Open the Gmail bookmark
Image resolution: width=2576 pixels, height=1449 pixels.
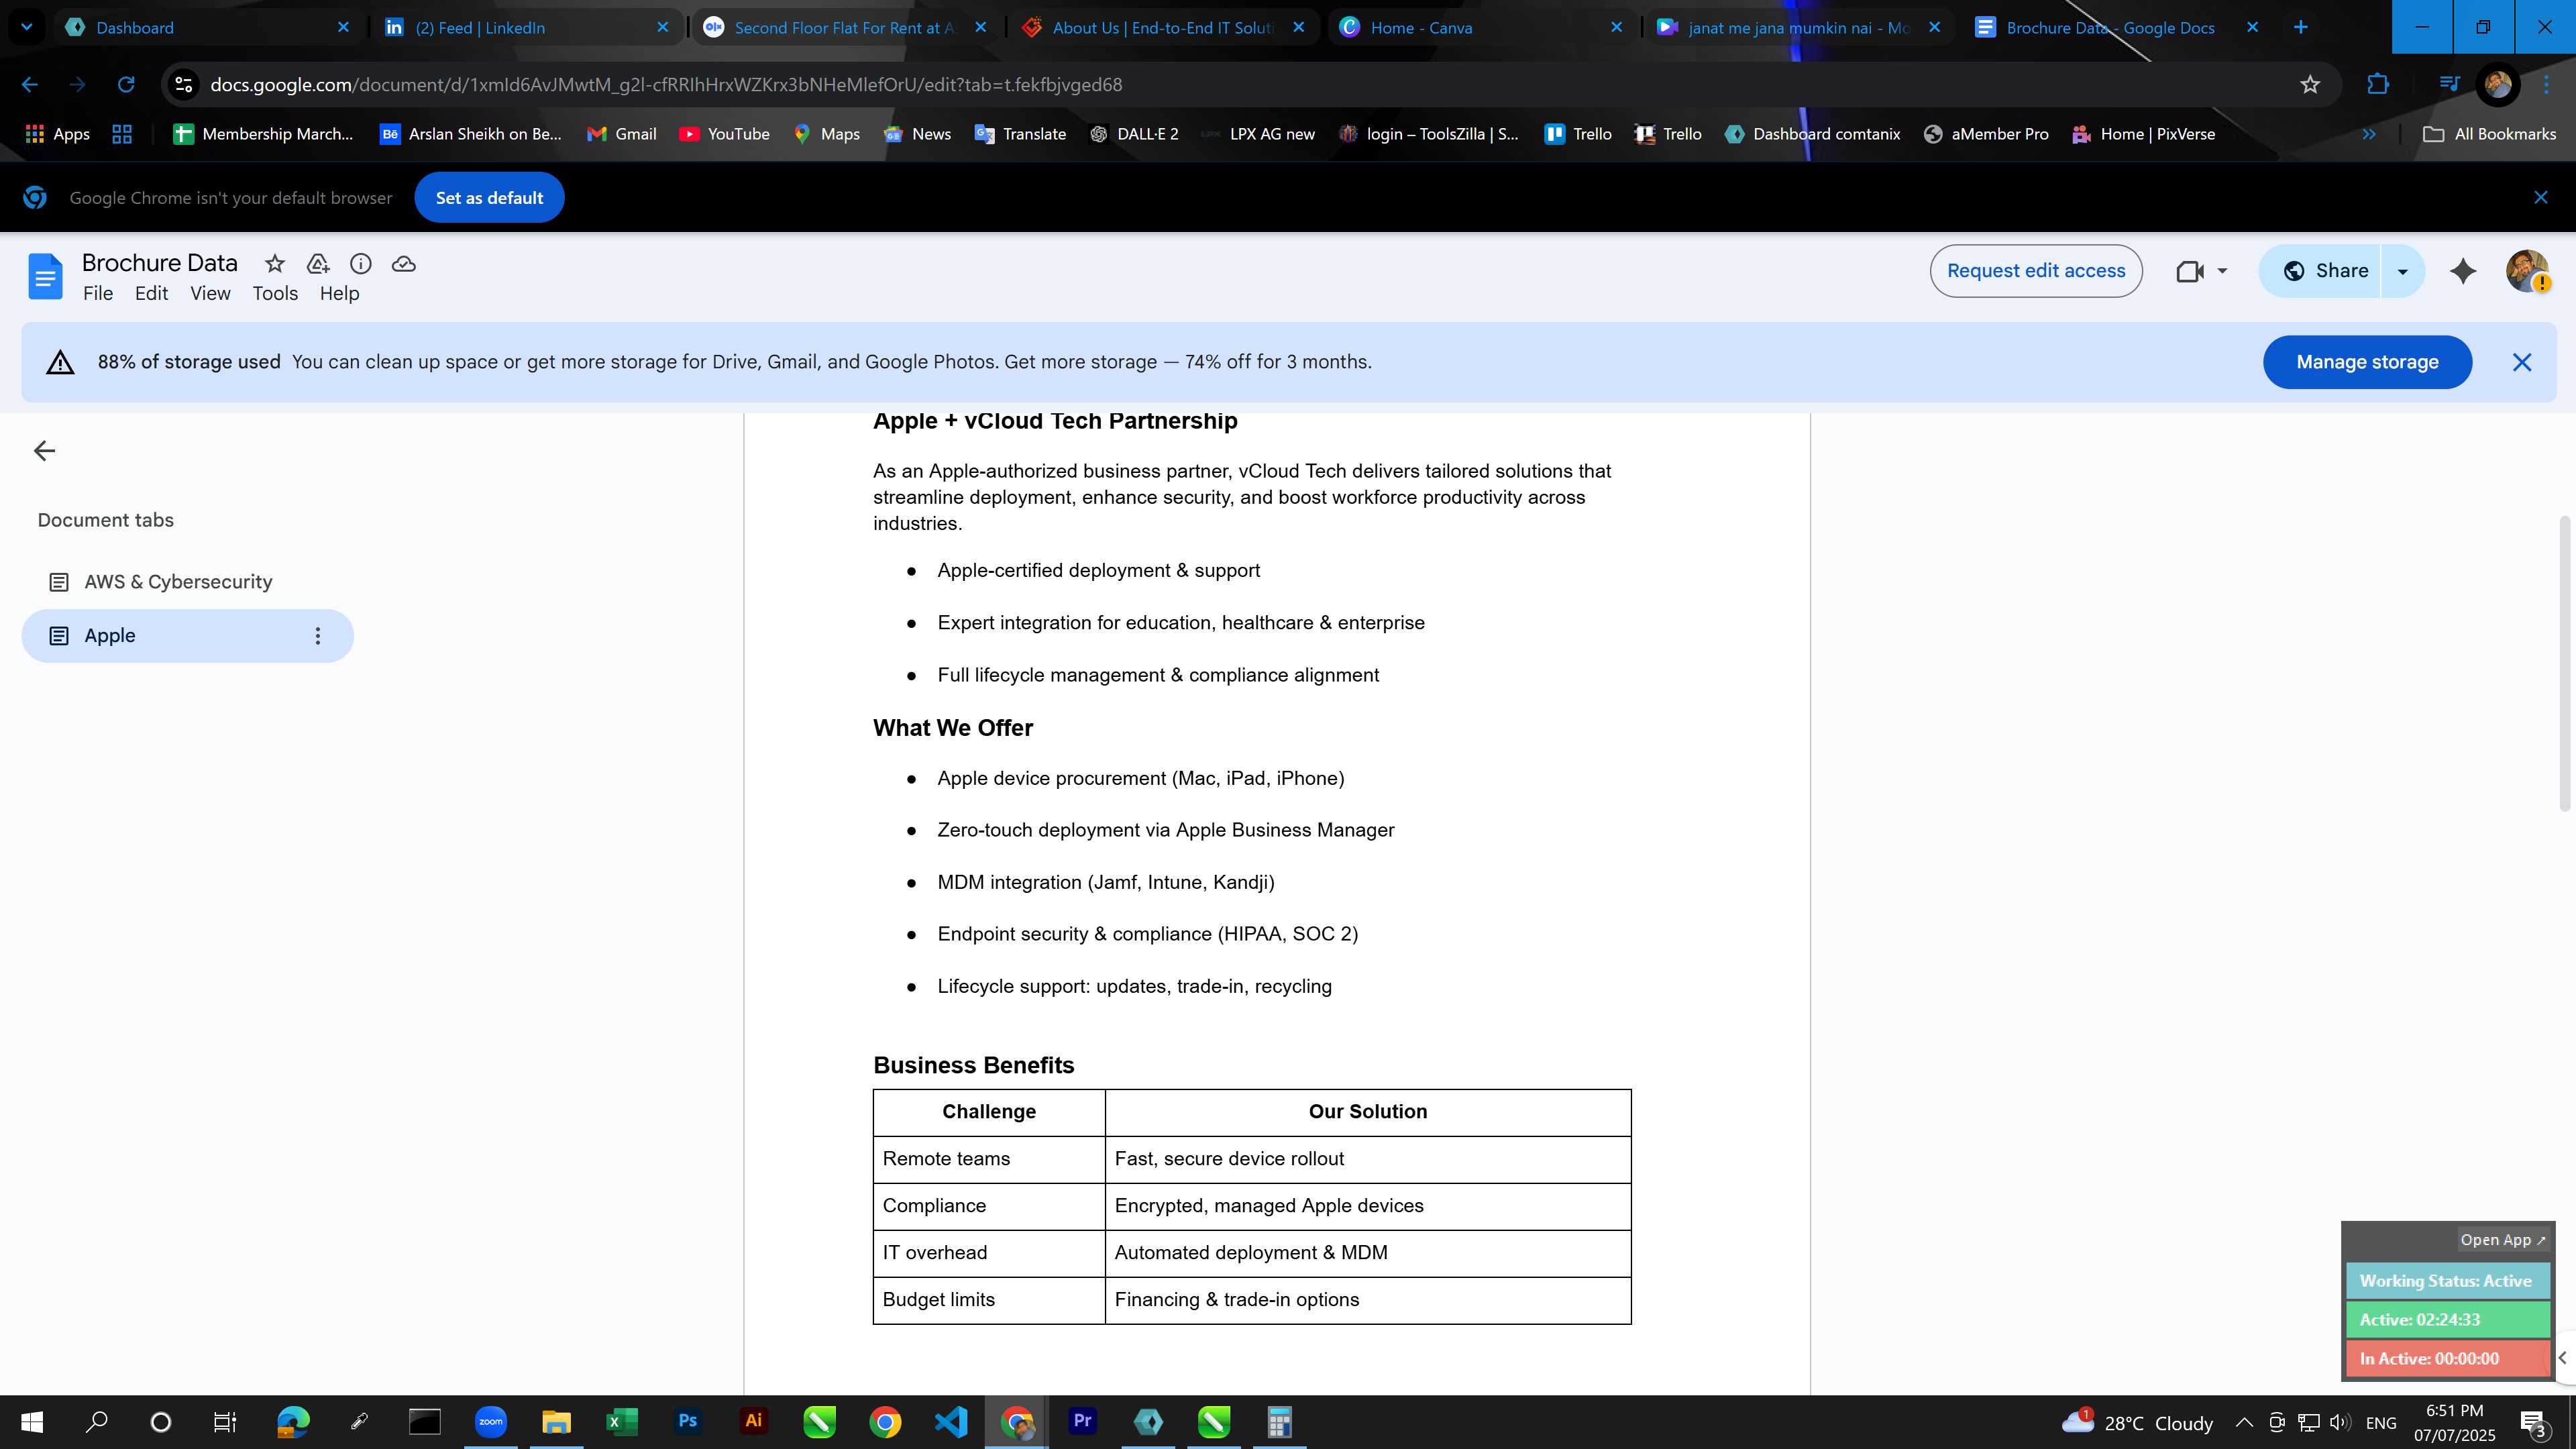[x=622, y=134]
